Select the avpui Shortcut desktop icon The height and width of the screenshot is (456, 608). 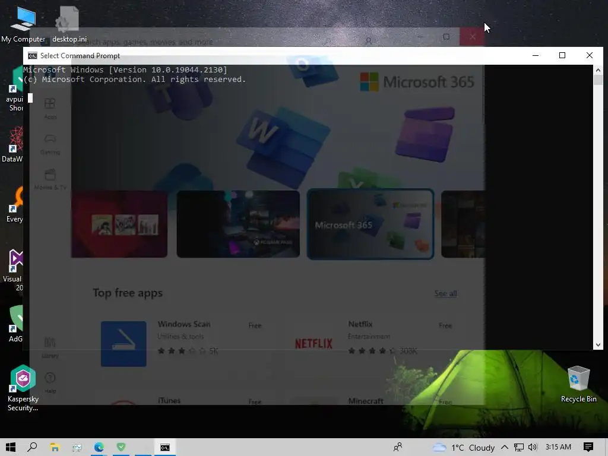point(14,89)
